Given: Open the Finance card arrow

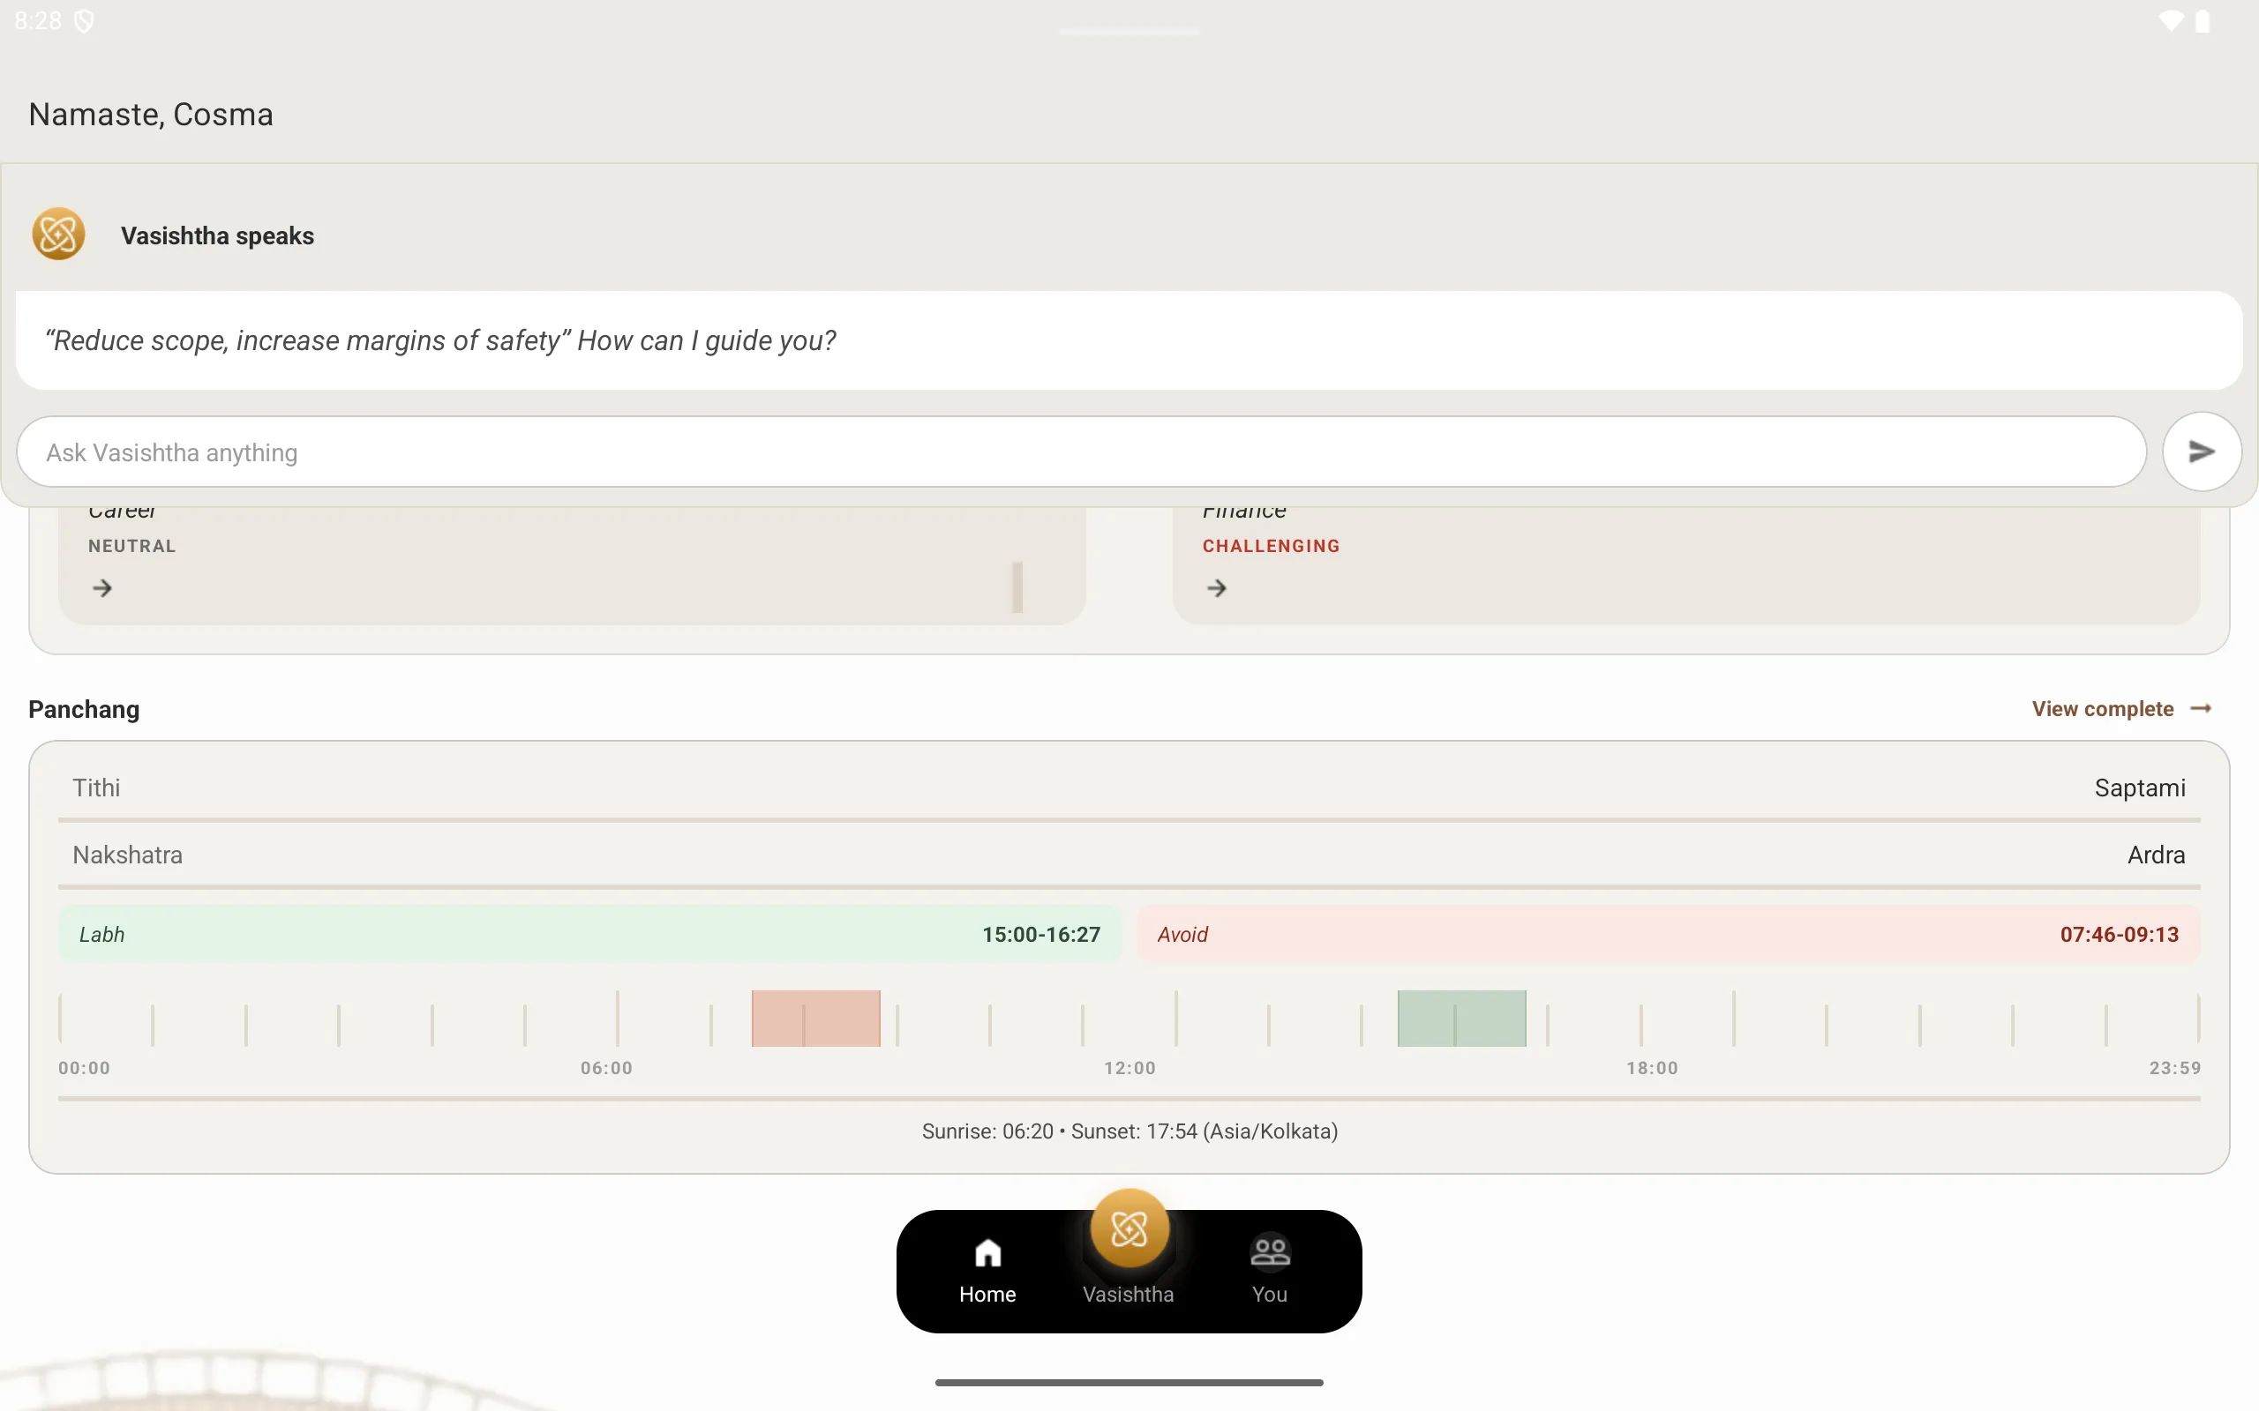Looking at the screenshot, I should [1216, 588].
